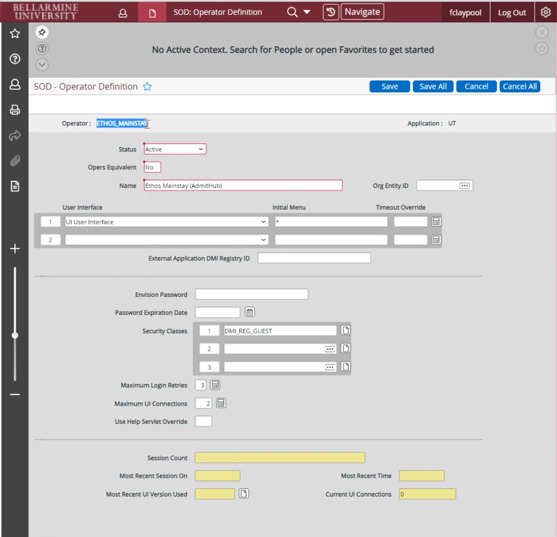
Task: Open detail icon for Most Recent UI Version
Action: point(243,494)
